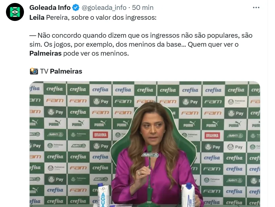The image size is (275, 207).
Task: Click the camera flash emoji
Action: click(x=34, y=71)
